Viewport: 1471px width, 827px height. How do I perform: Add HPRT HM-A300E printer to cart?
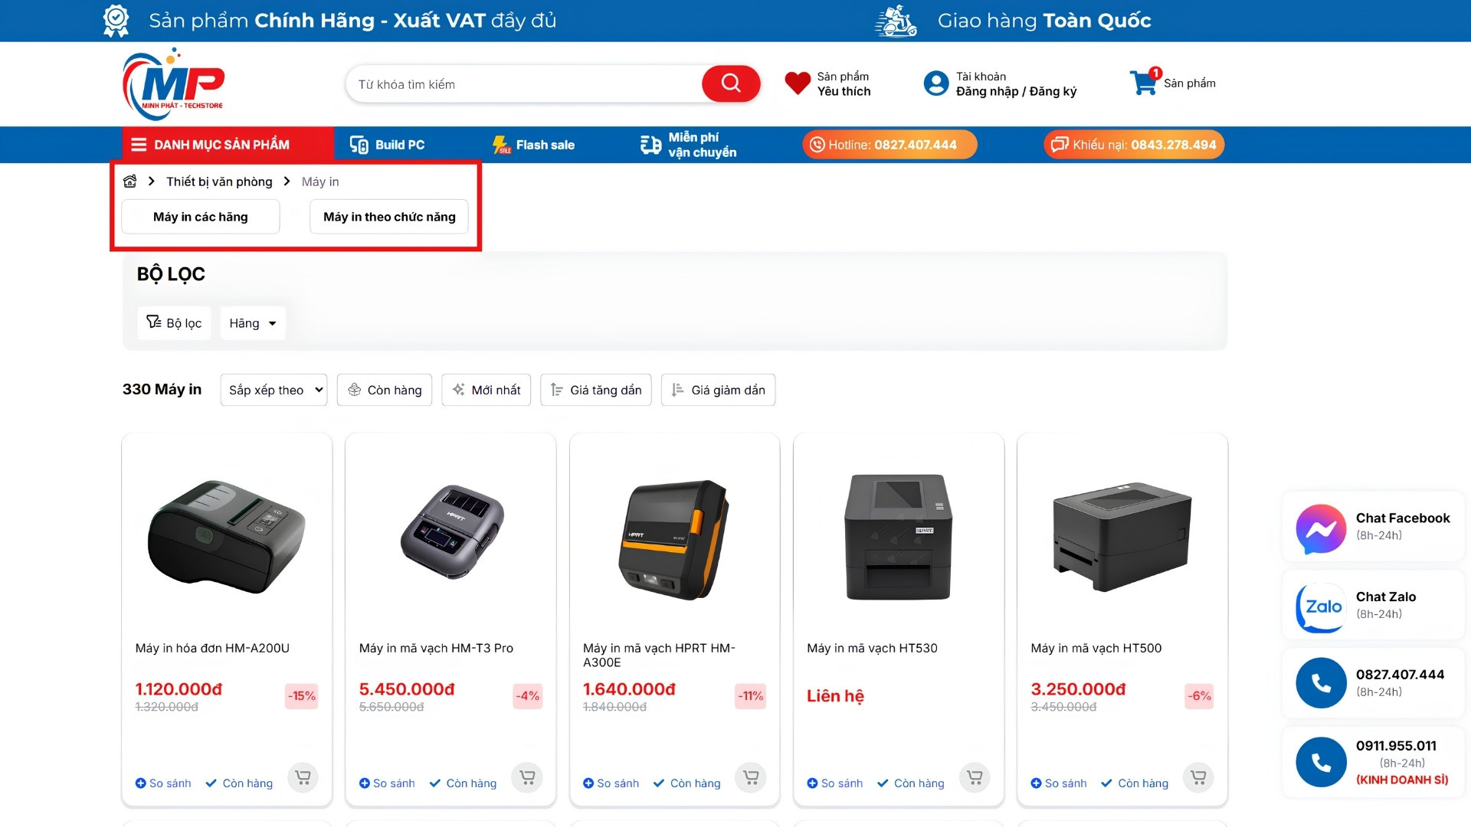(751, 777)
